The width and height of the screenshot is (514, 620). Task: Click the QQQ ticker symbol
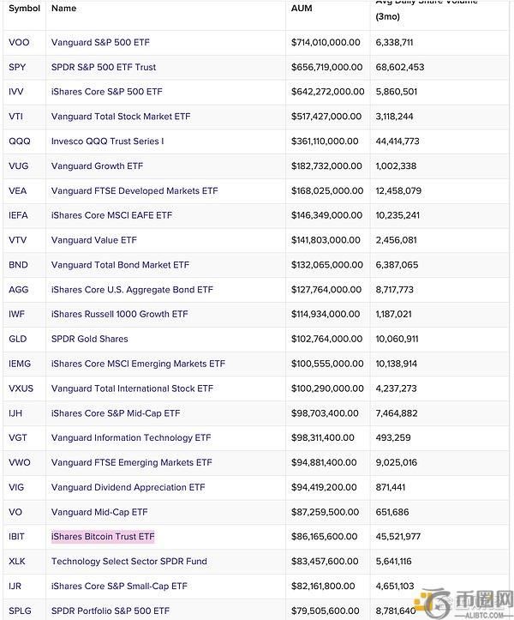coord(19,141)
